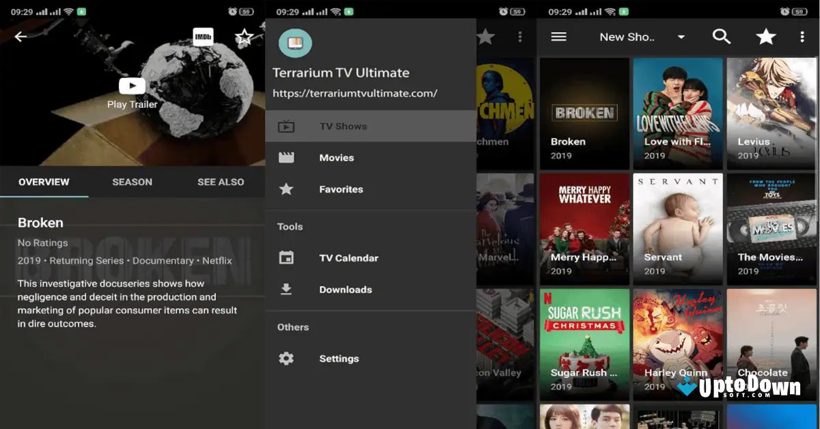Open the navigation drawer hamburger menu
Image resolution: width=820 pixels, height=429 pixels.
click(x=558, y=37)
